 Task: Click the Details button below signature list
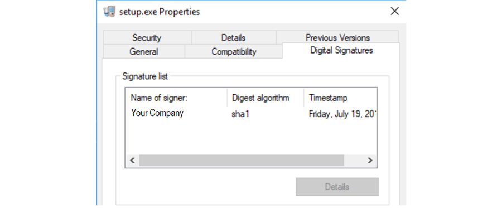337,187
